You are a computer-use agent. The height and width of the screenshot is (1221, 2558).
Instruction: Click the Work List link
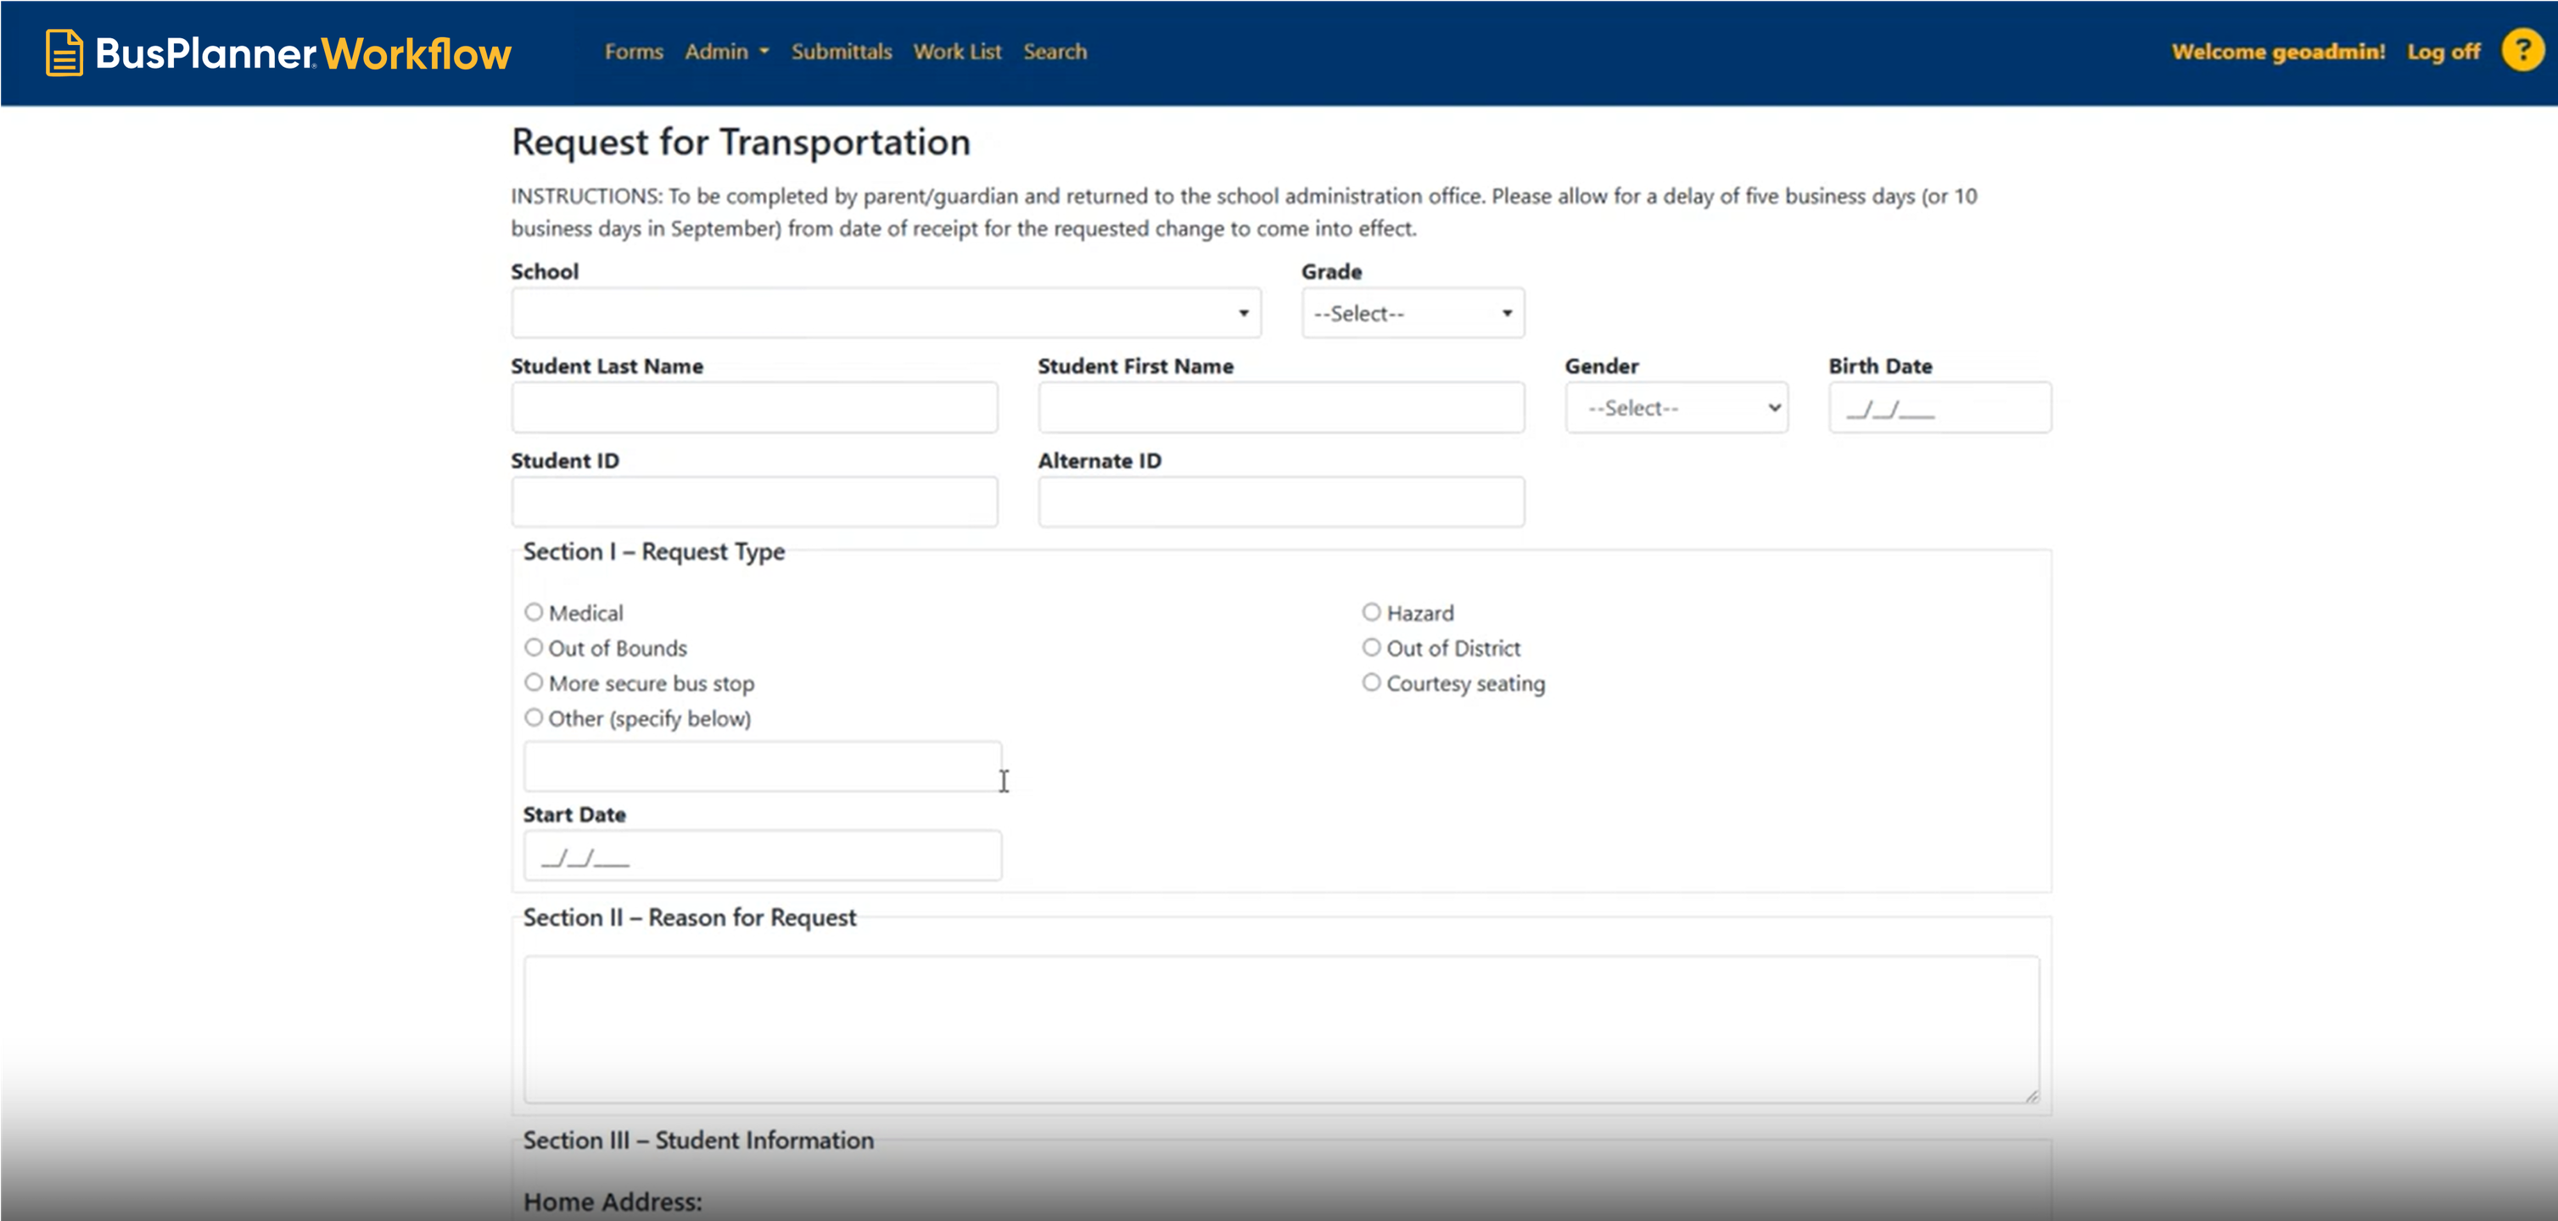click(956, 52)
